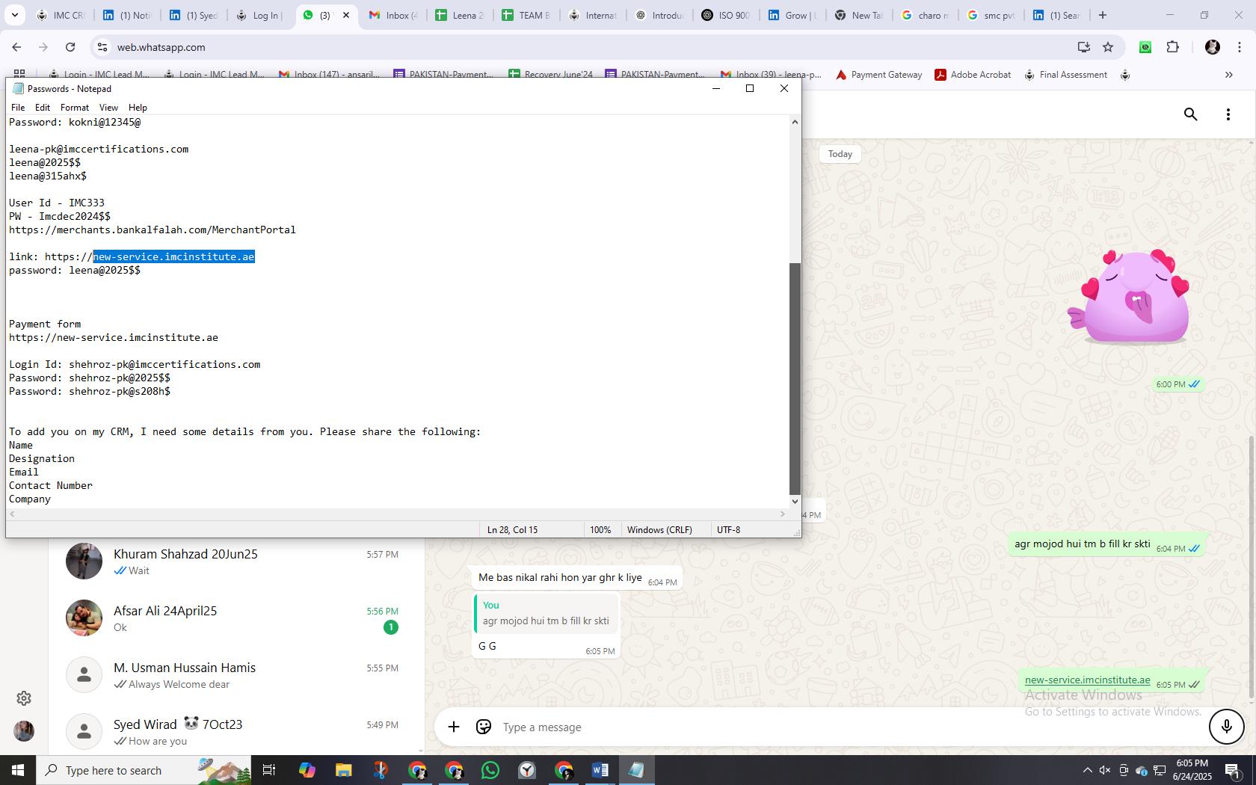Open Notepad View menu
This screenshot has height=785, width=1256.
(108, 108)
